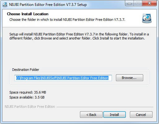Cancel the setup wizard
This screenshot has height=124, width=159.
point(141,115)
